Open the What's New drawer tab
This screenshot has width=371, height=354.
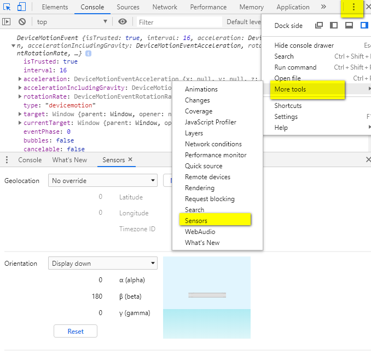pos(69,159)
